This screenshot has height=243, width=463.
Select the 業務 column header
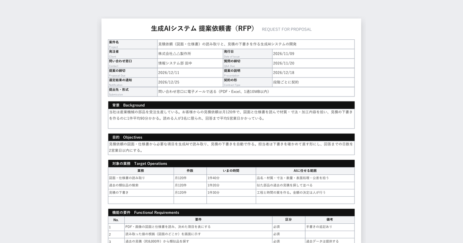[141, 170]
